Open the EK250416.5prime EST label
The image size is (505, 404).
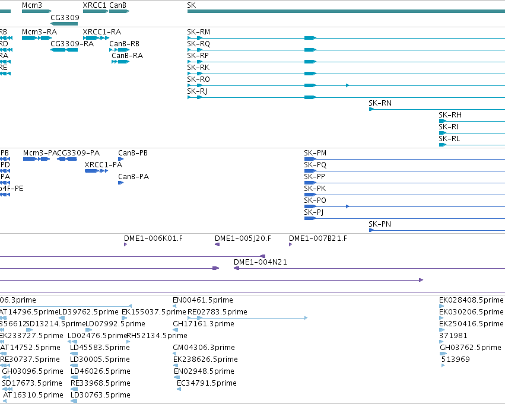pos(471,324)
